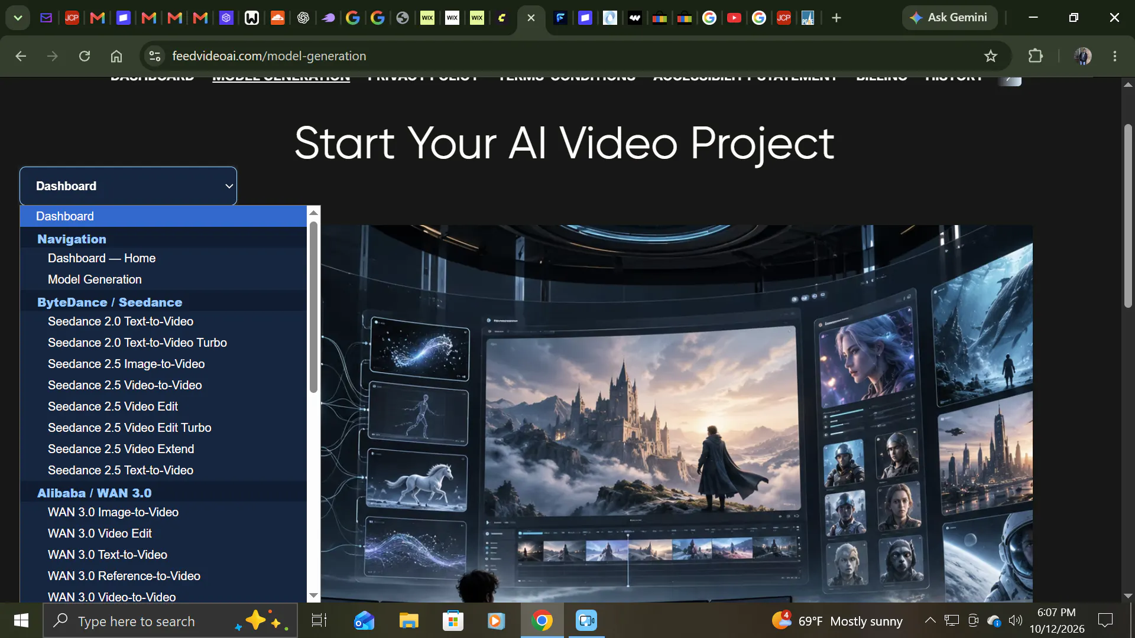Click the taskbar search box
1135x638 pixels.
(170, 621)
